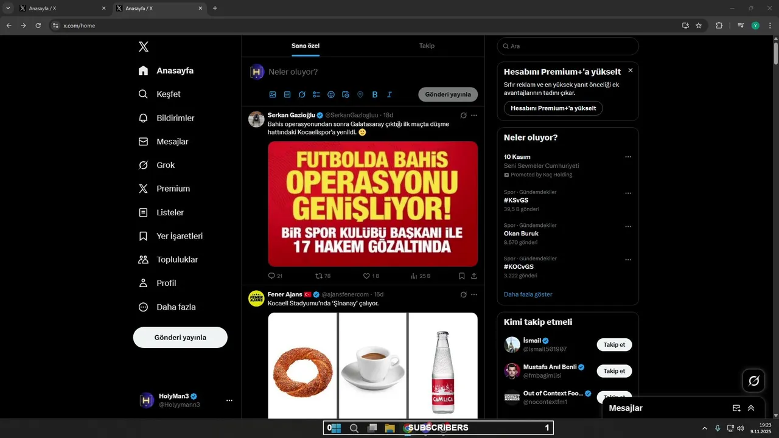The height and width of the screenshot is (438, 779).
Task: Ask Grok about Serkan Gazioğlu's post
Action: pyautogui.click(x=463, y=115)
